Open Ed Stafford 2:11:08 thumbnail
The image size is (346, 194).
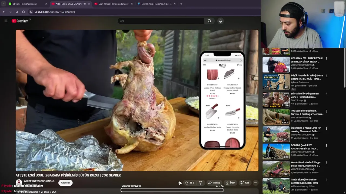coord(276,100)
